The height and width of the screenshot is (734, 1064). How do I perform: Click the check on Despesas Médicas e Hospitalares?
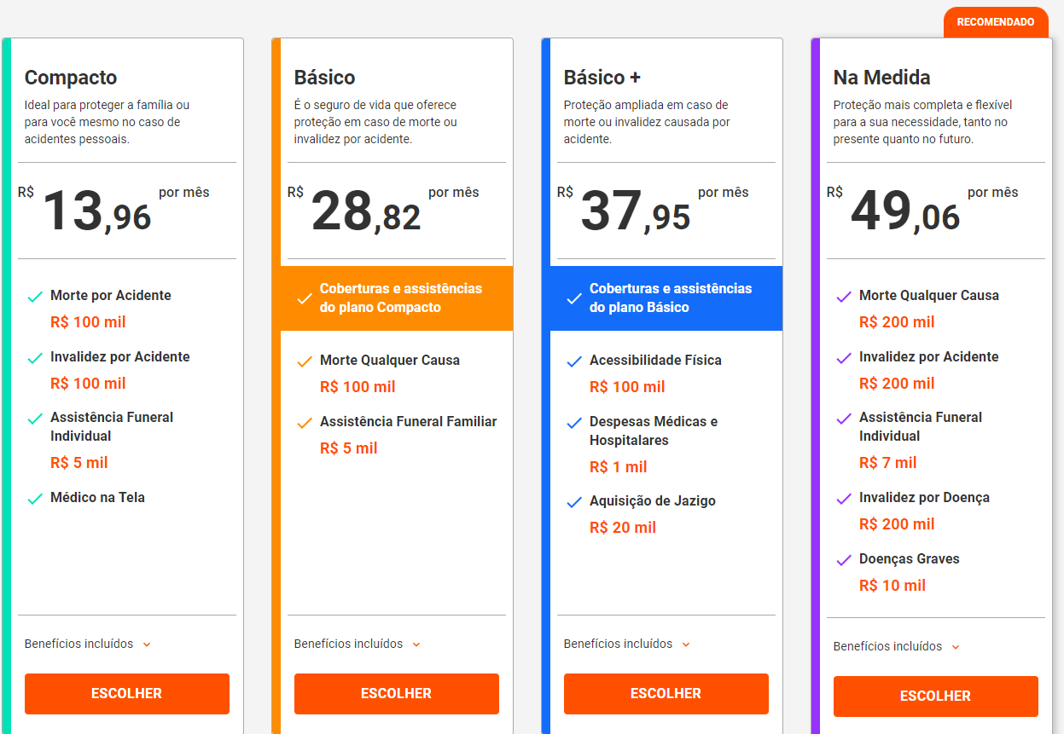pyautogui.click(x=573, y=421)
